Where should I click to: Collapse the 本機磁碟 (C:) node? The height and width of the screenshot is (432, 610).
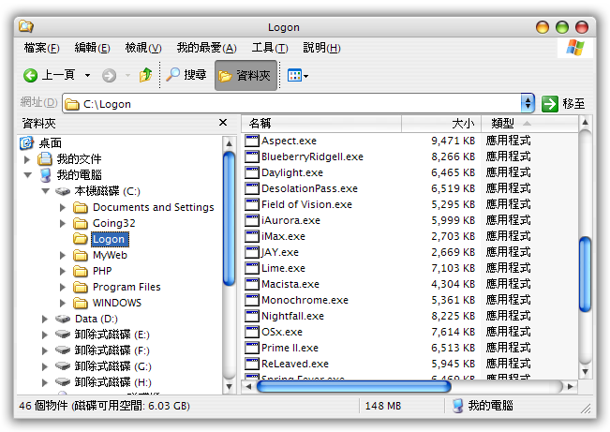[x=46, y=191]
